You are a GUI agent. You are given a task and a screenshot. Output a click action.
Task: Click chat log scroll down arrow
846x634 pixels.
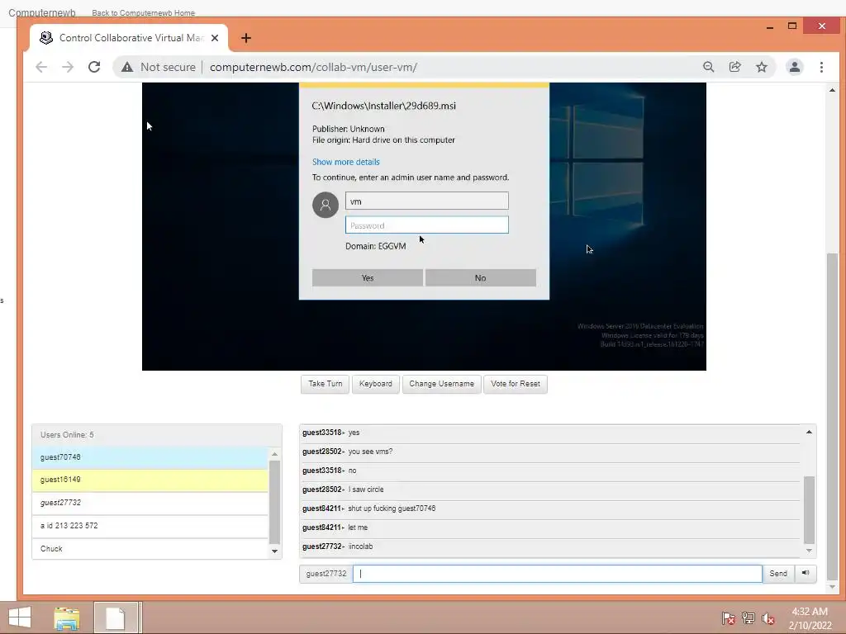(809, 551)
